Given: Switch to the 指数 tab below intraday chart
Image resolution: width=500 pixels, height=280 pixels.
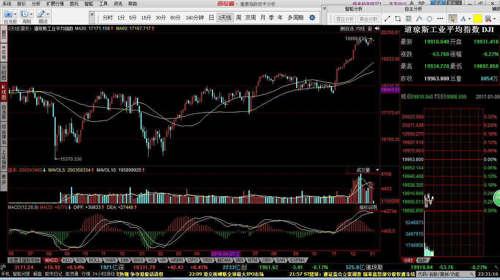Looking at the screenshot, I should 422,260.
